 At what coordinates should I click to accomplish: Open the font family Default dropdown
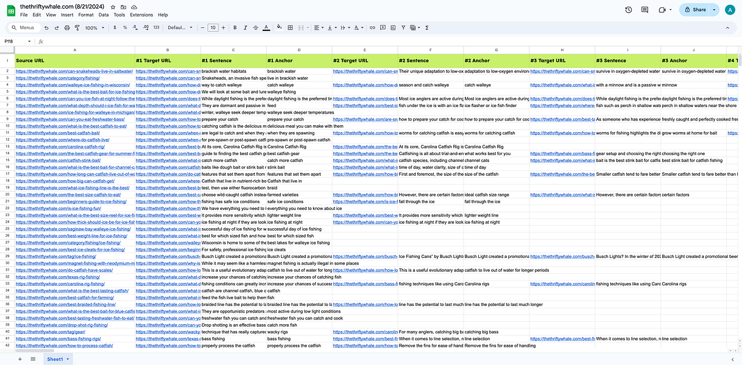point(180,27)
